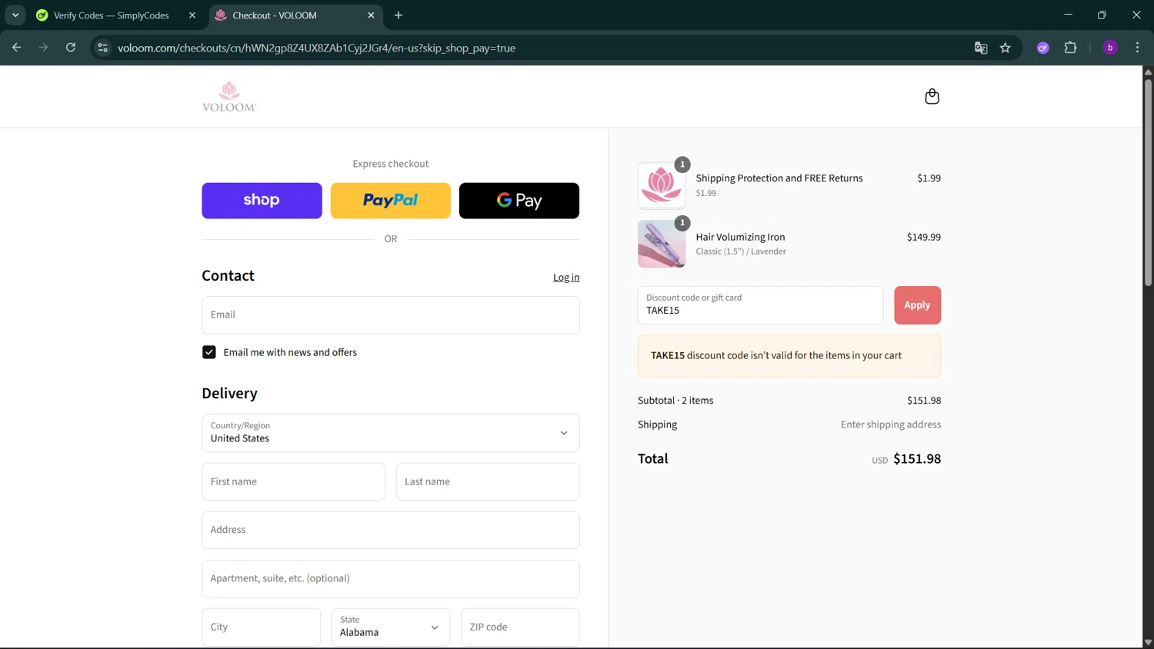This screenshot has width=1154, height=649.
Task: Click the Log in link
Action: (x=566, y=278)
